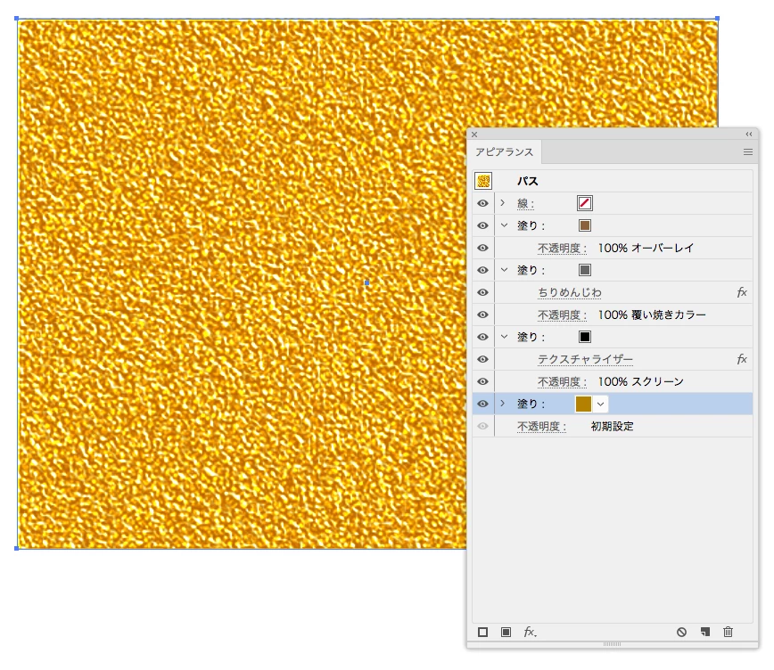Open fx options on ちりめんじわ row
The height and width of the screenshot is (670, 774).
point(741,292)
